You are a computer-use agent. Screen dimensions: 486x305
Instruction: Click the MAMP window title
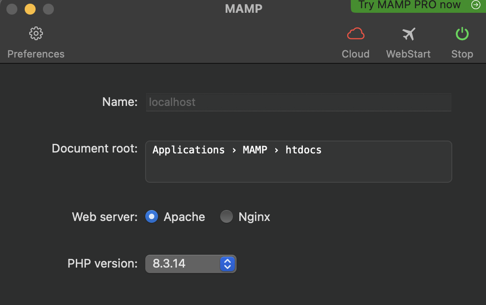click(243, 8)
